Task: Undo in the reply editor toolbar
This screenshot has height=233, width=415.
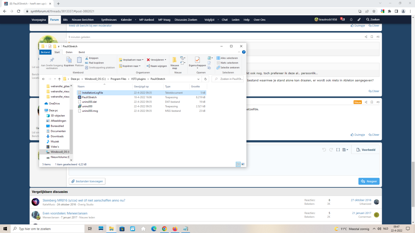Action: [324, 150]
